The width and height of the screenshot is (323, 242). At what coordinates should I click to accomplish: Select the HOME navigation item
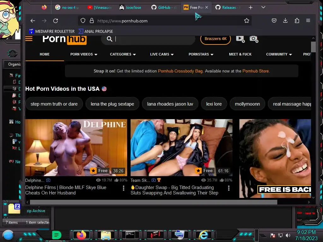tap(44, 54)
